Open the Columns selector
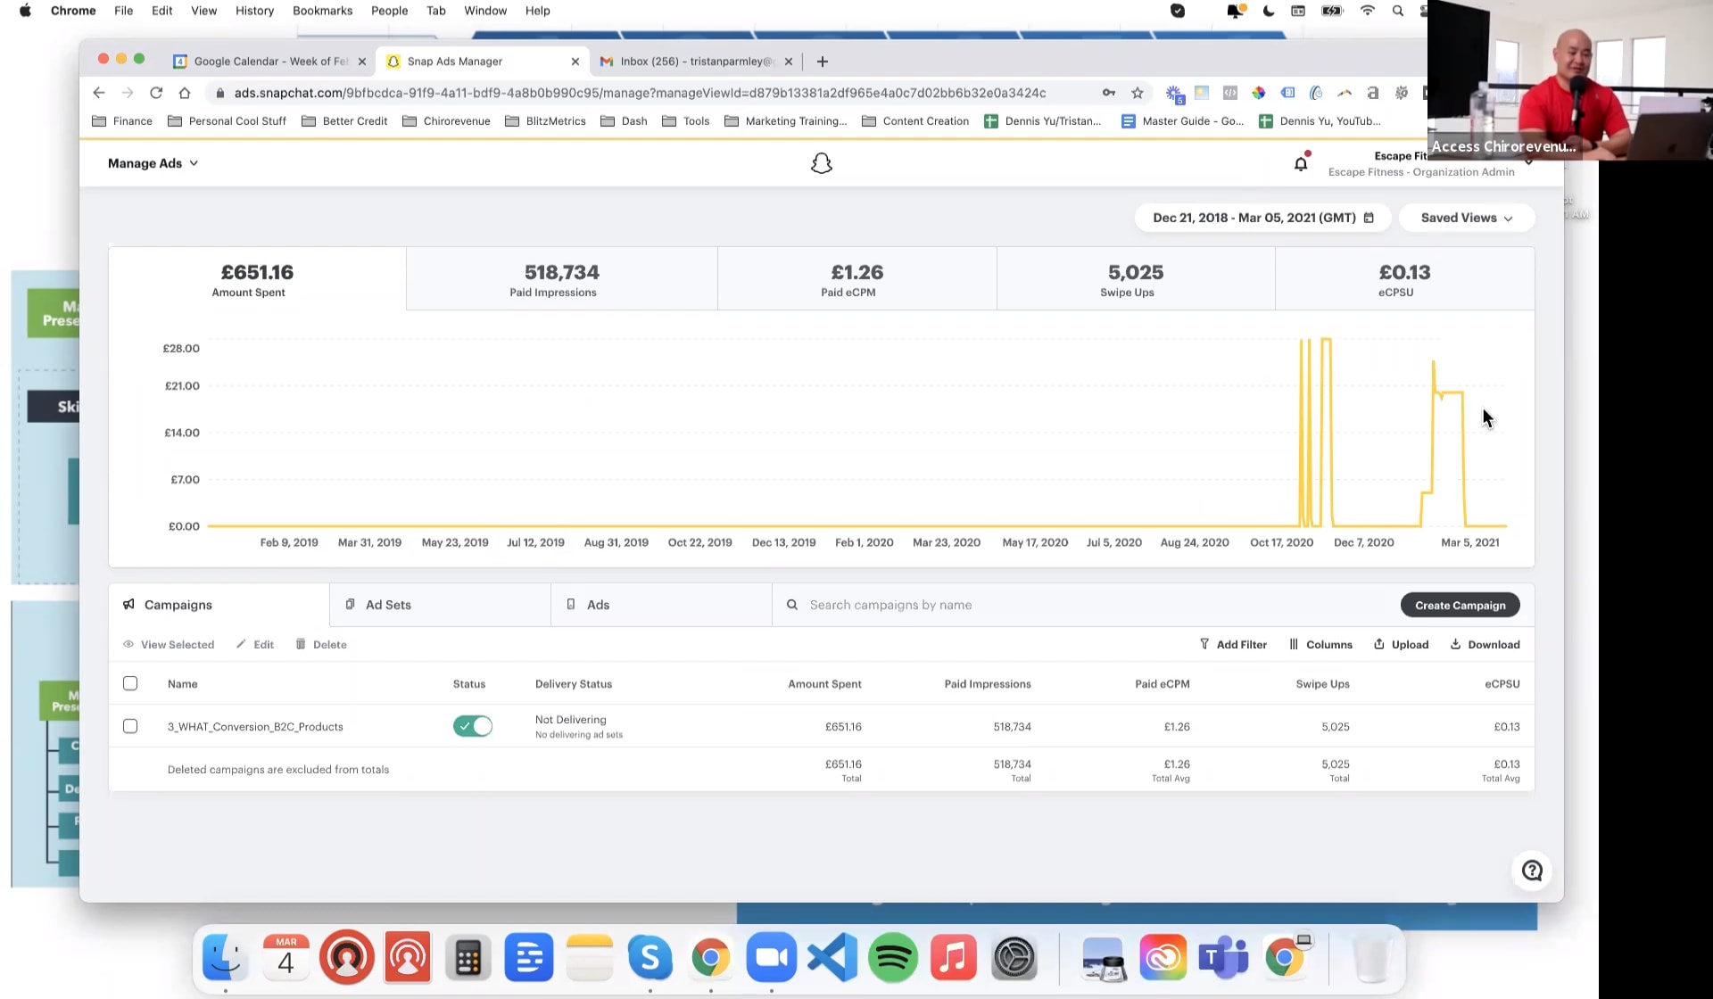 point(1320,644)
